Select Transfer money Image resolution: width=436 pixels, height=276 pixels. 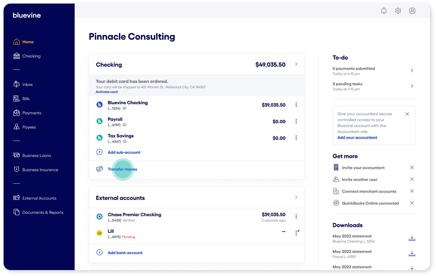pos(122,169)
